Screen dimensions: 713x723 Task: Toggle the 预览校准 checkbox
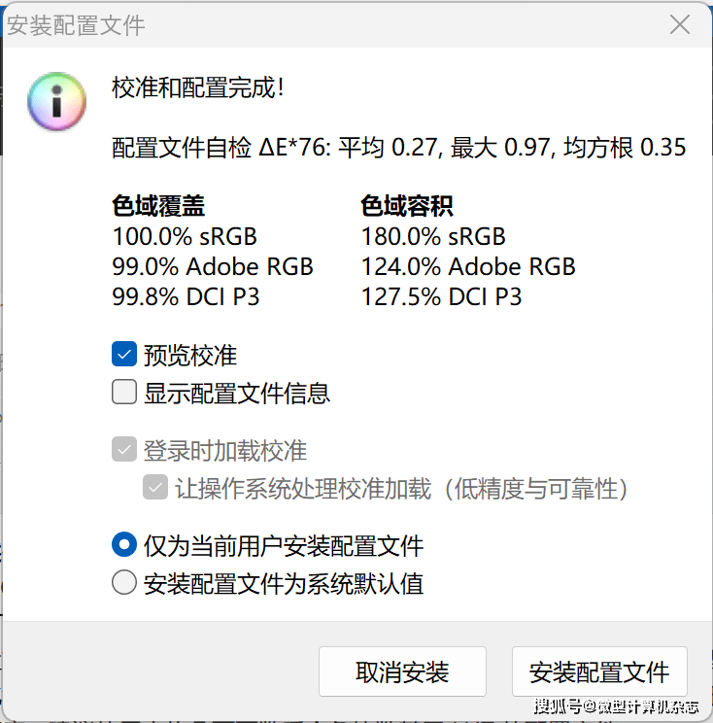[x=124, y=355]
